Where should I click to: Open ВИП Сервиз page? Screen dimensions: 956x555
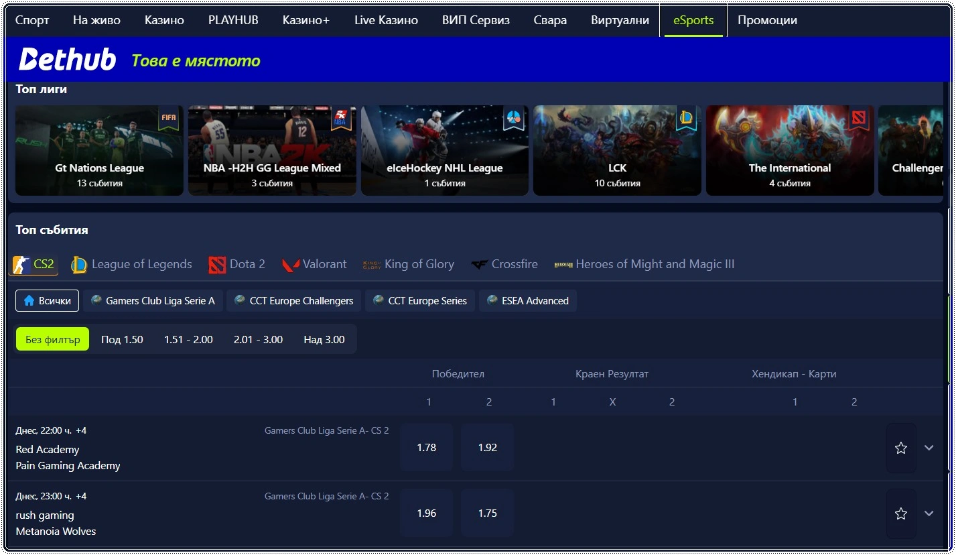pyautogui.click(x=476, y=20)
